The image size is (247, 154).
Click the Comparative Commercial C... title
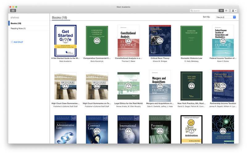pos(97,58)
